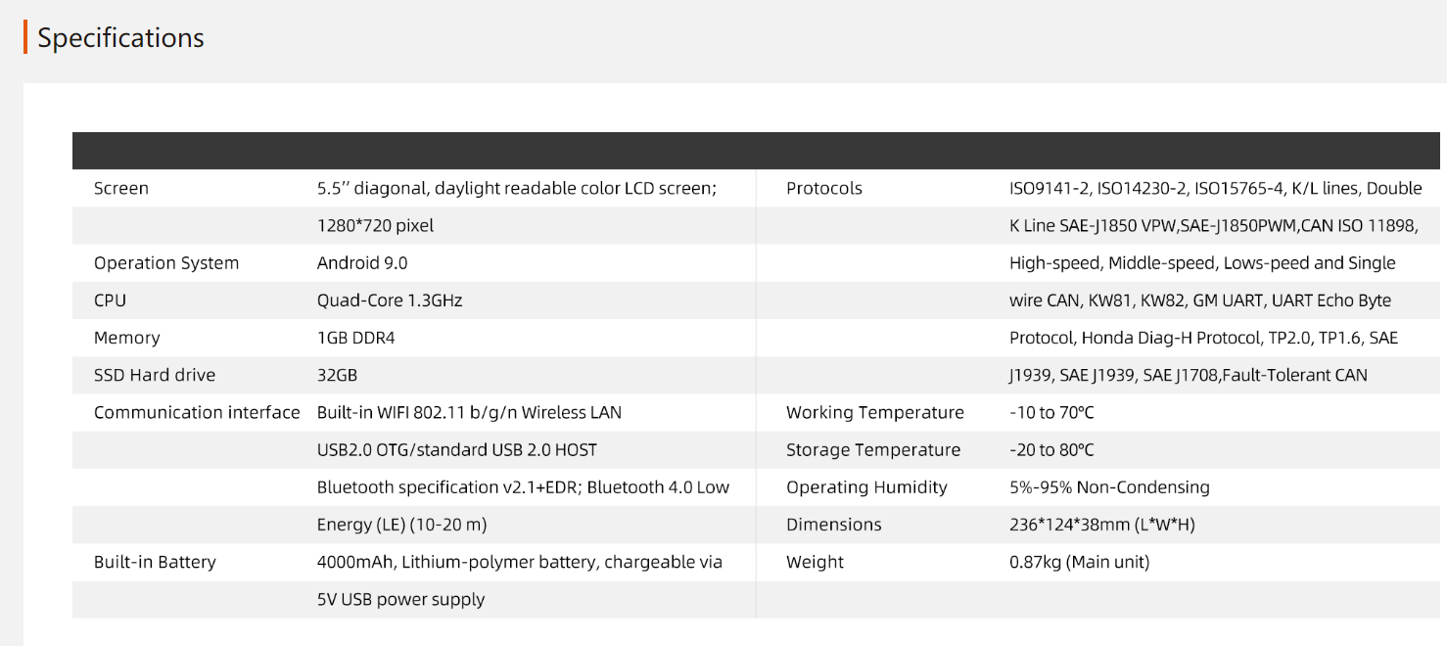1447x646 pixels.
Task: Click the -20 to 80°C storage value
Action: tap(1051, 450)
